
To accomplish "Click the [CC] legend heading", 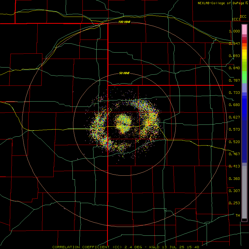I will click(236, 19).
